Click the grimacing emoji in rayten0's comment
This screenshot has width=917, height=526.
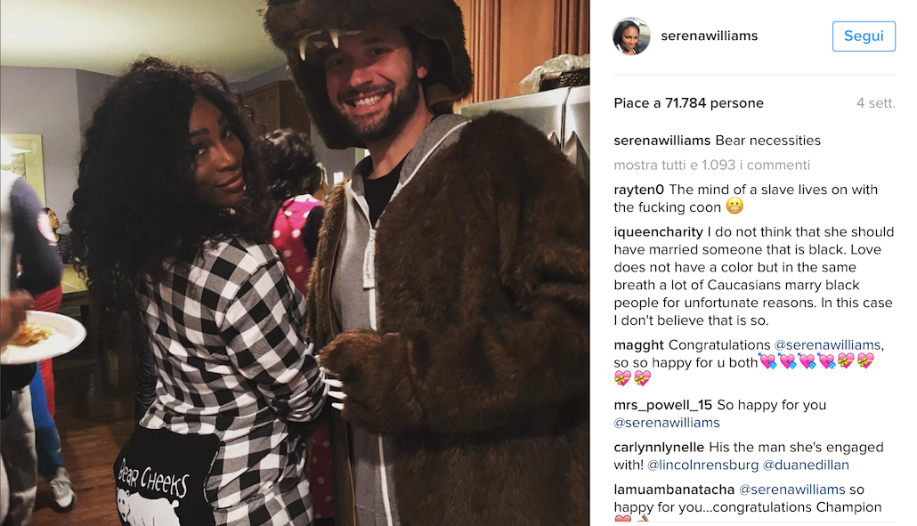(734, 206)
